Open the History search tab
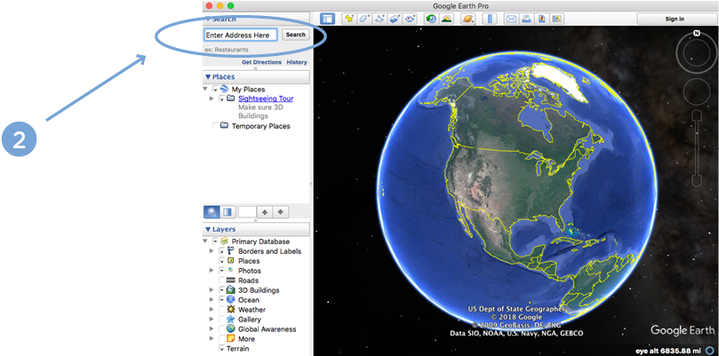 pos(297,62)
